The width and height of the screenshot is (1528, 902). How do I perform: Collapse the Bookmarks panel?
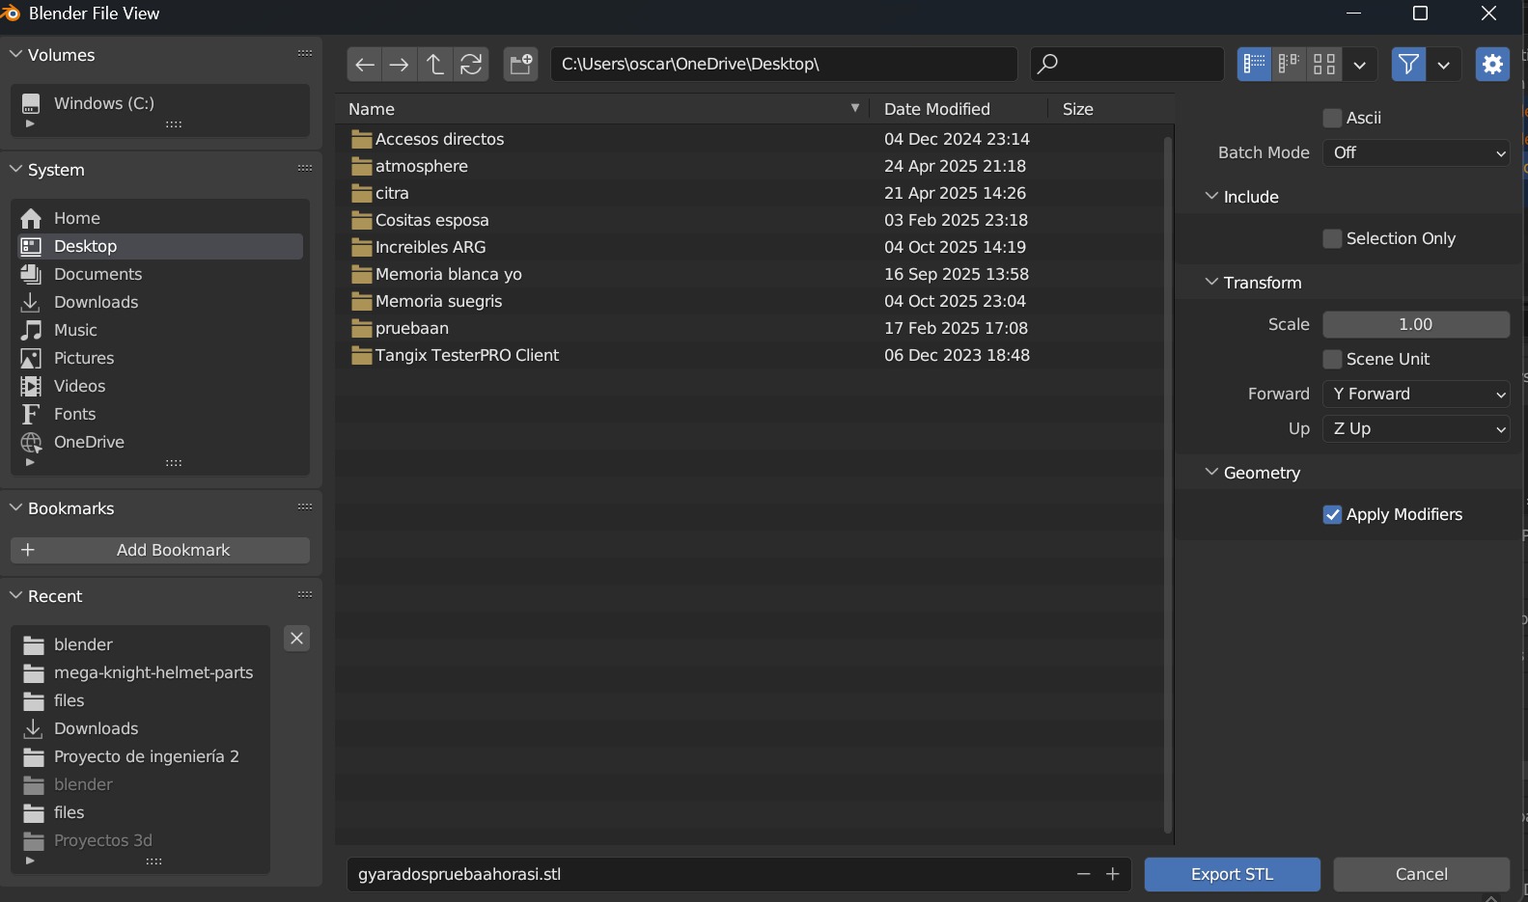(62, 508)
